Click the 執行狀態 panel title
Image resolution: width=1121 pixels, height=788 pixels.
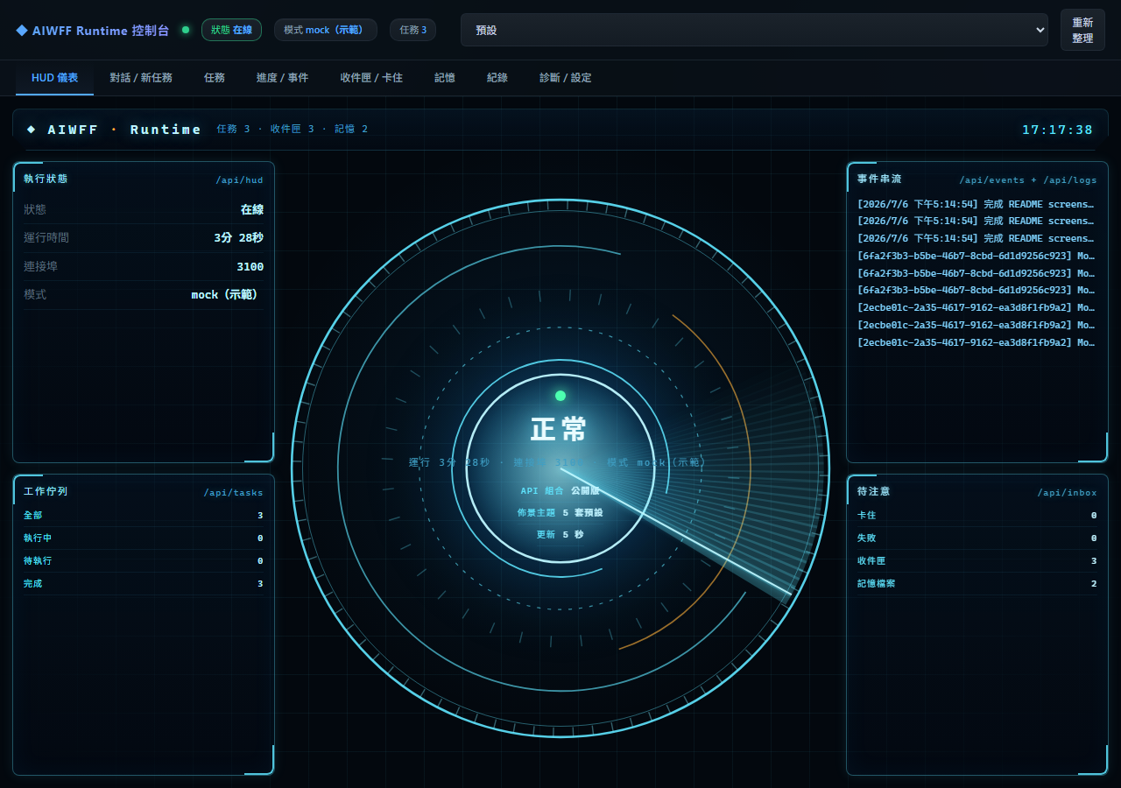point(46,179)
